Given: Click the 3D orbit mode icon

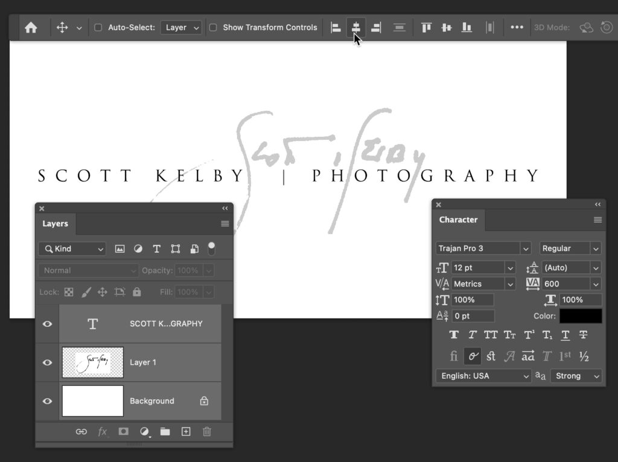Looking at the screenshot, I should point(587,28).
